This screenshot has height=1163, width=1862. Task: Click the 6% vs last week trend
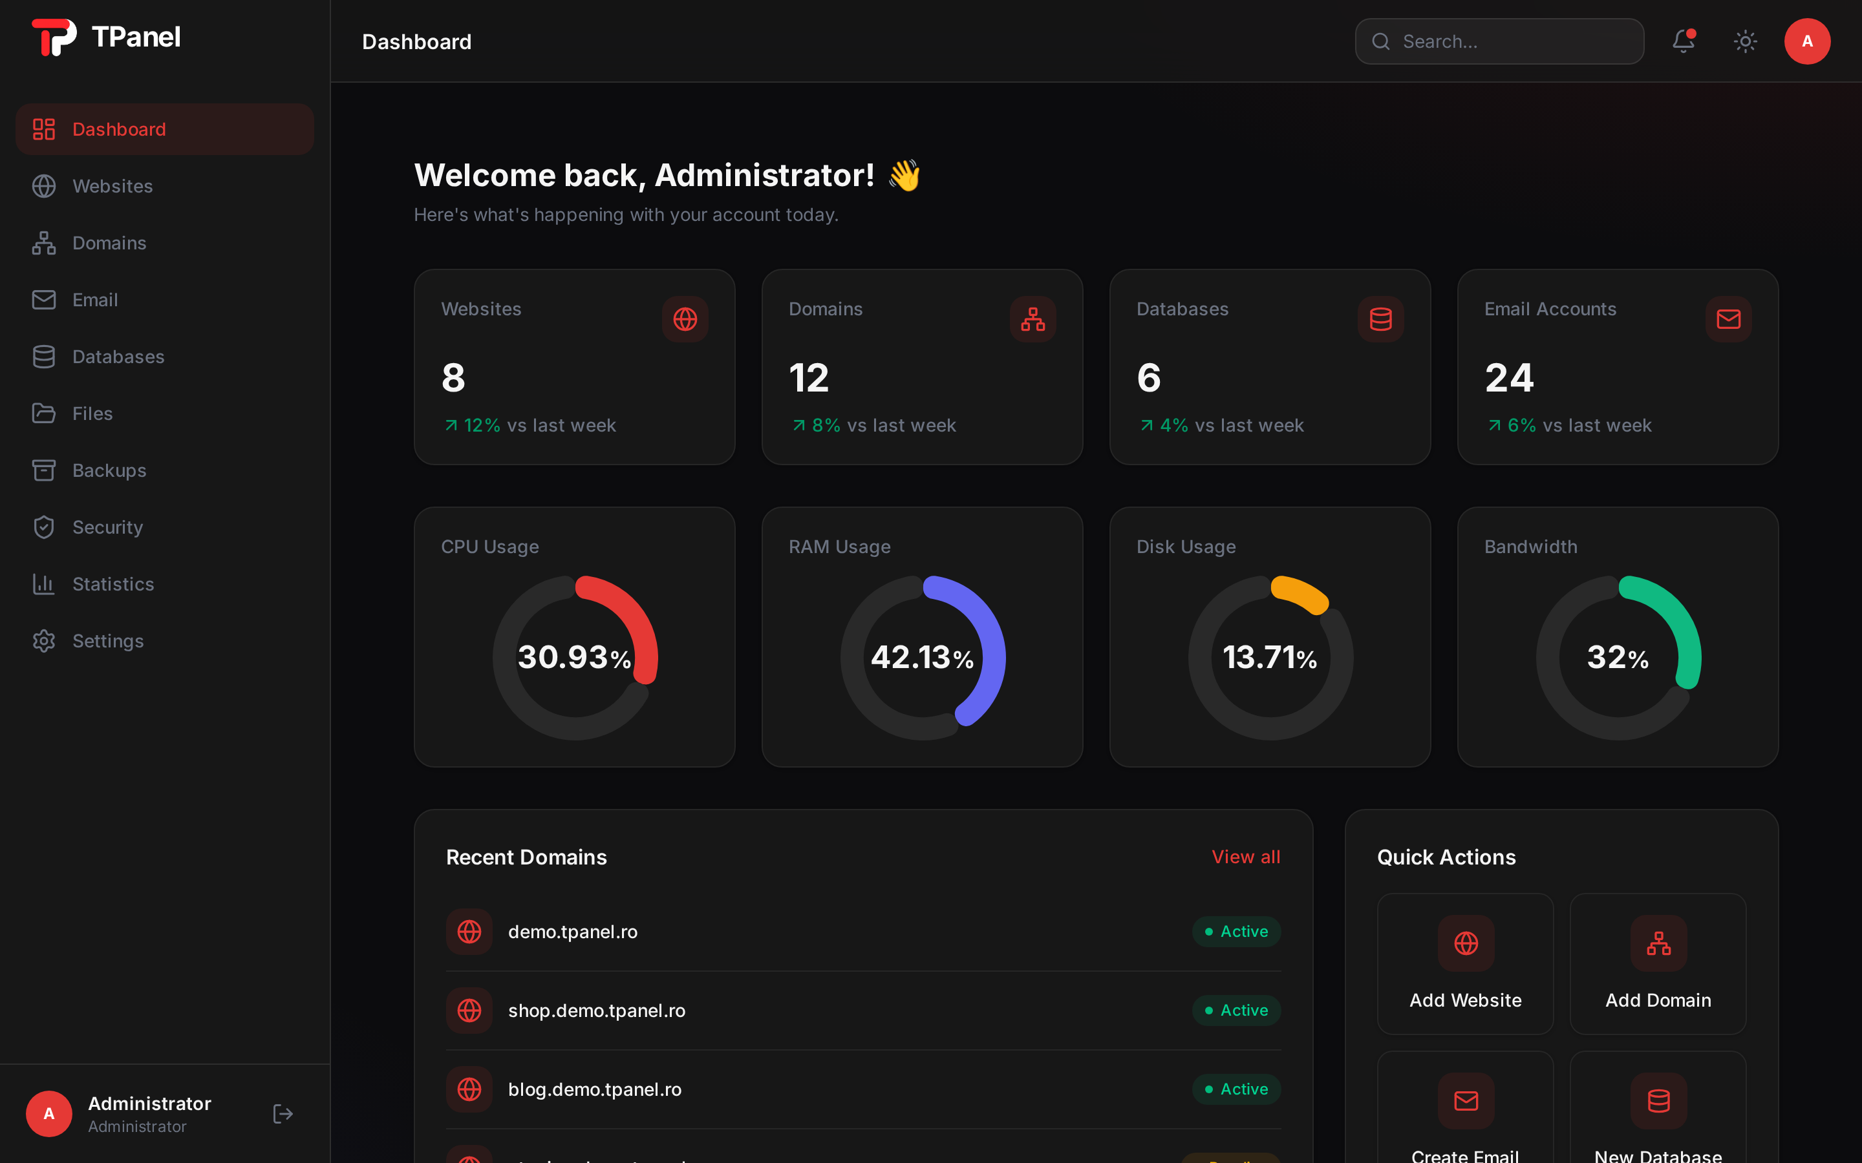click(1570, 425)
